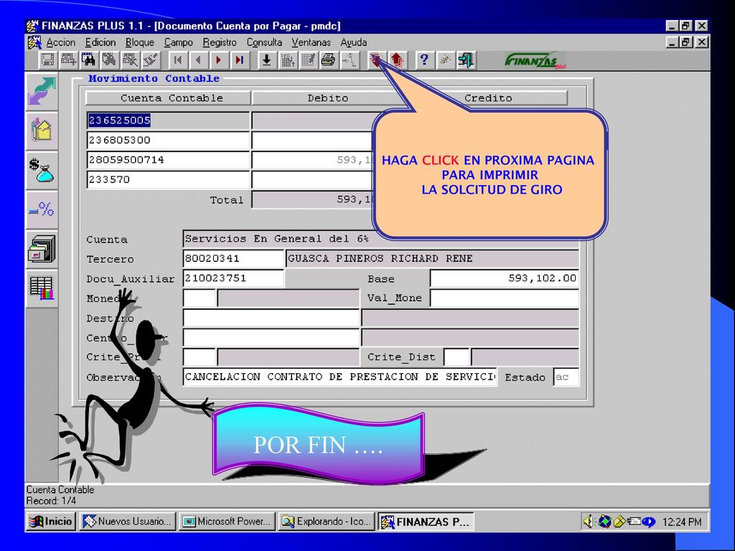This screenshot has height=551, width=735.
Task: Click the Docu_Auxiliar field 210023751
Action: click(233, 278)
